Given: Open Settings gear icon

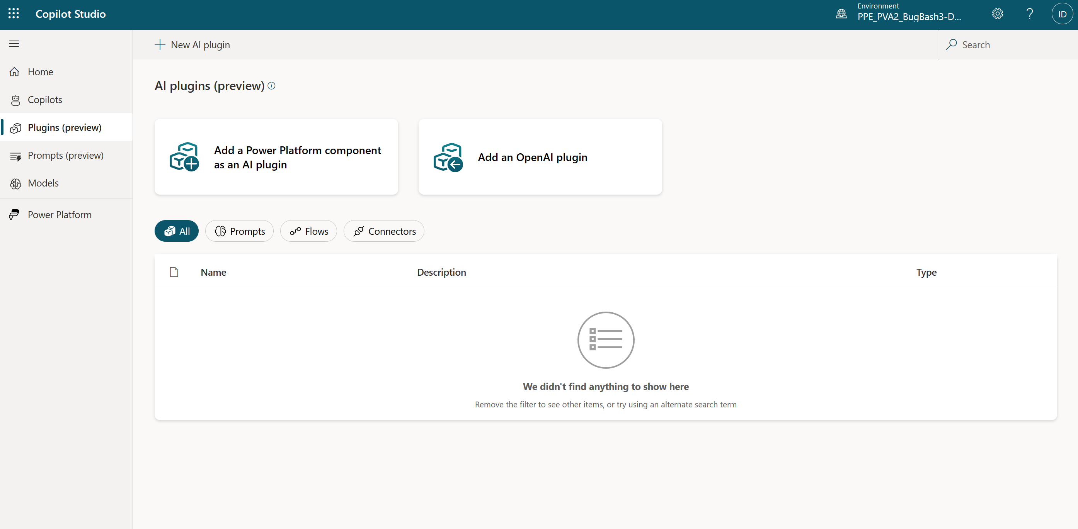Looking at the screenshot, I should [998, 14].
